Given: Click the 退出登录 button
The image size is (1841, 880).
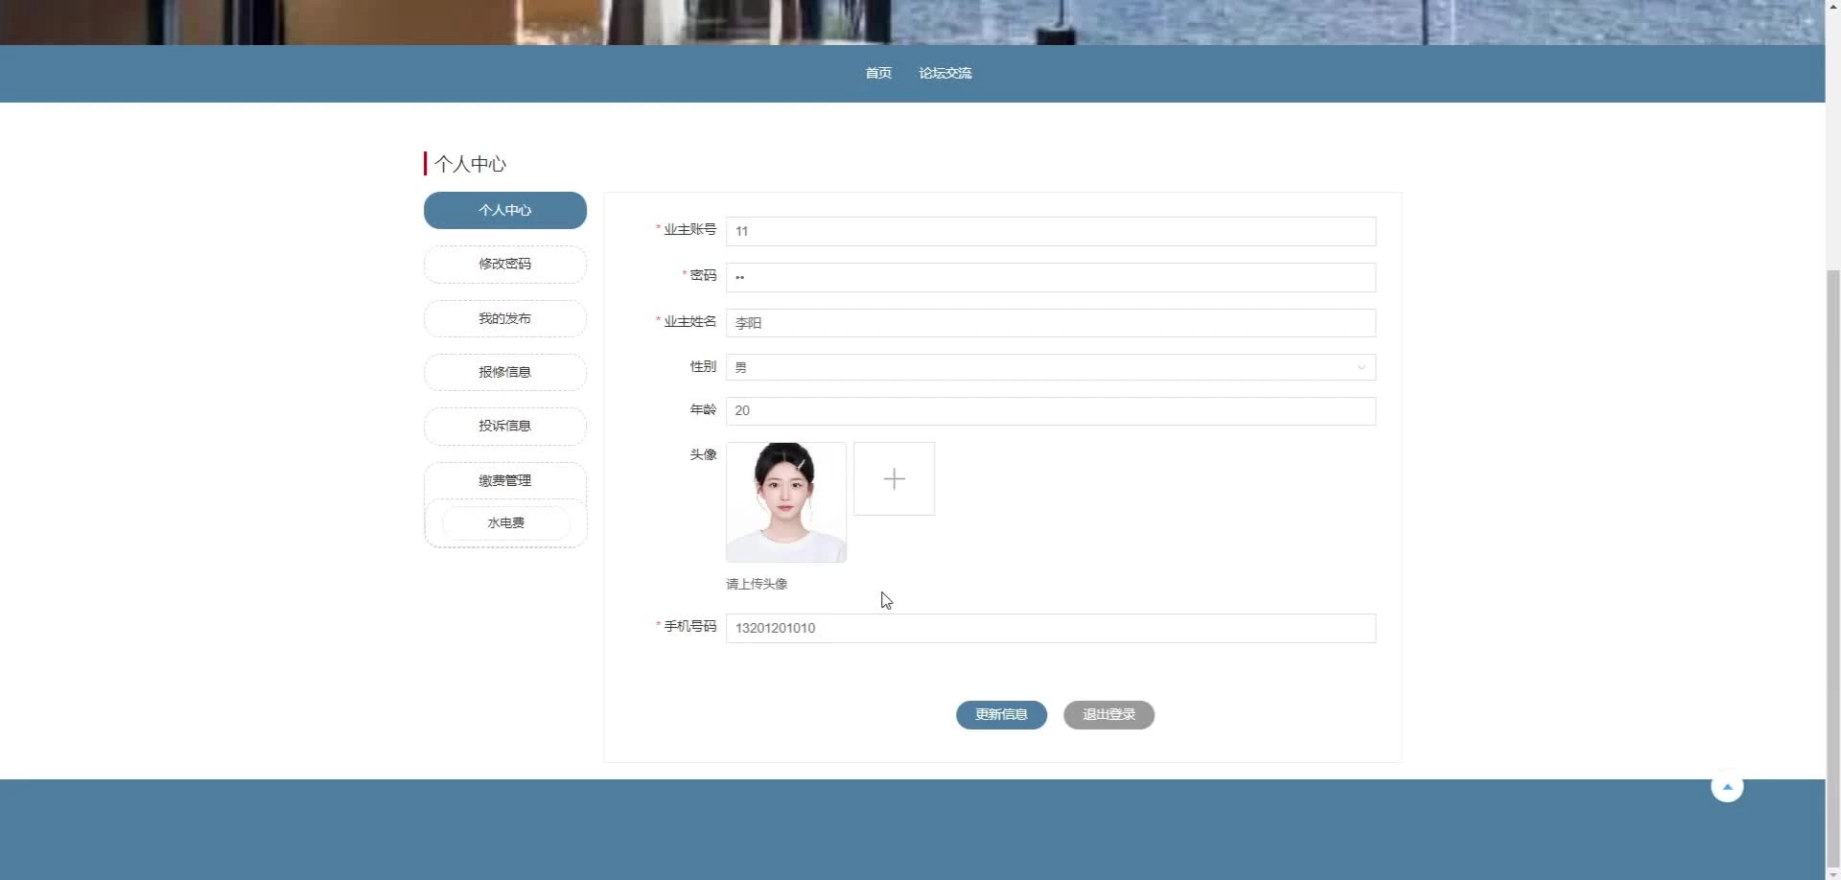Looking at the screenshot, I should 1108,714.
